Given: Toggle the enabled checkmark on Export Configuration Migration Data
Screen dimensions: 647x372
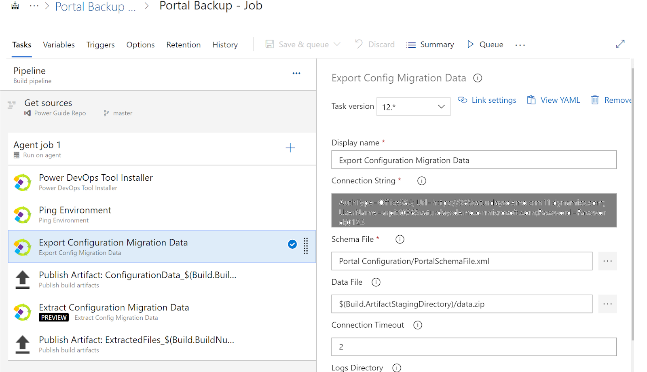Looking at the screenshot, I should point(292,244).
